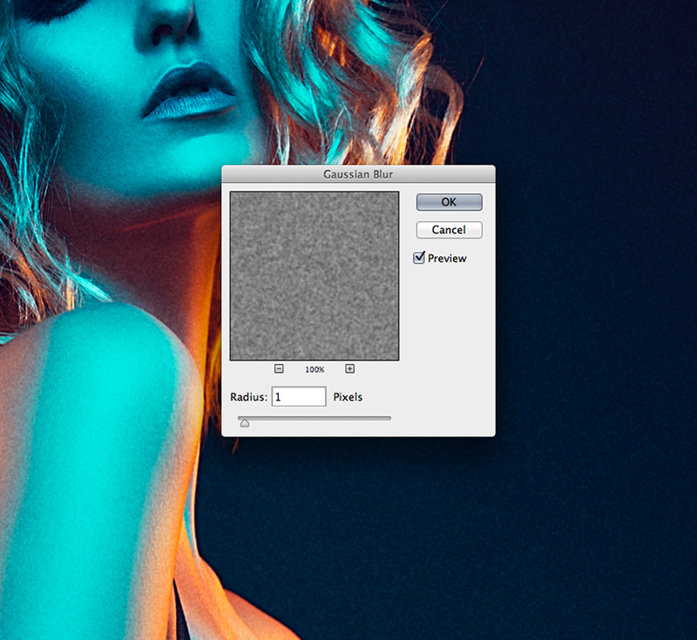Click the 100% zoom level text
This screenshot has width=697, height=640.
click(x=315, y=369)
